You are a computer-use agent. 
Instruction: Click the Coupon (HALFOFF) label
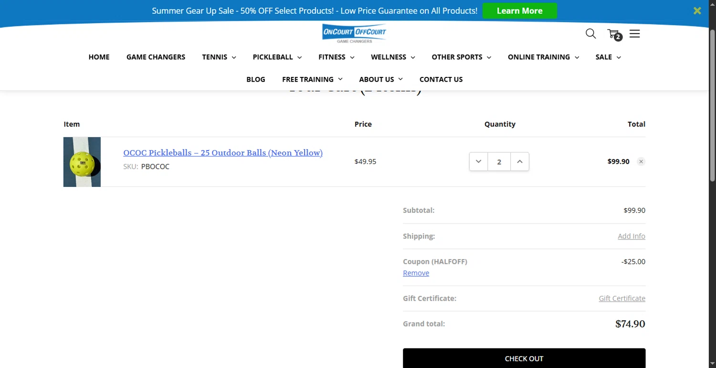(435, 261)
